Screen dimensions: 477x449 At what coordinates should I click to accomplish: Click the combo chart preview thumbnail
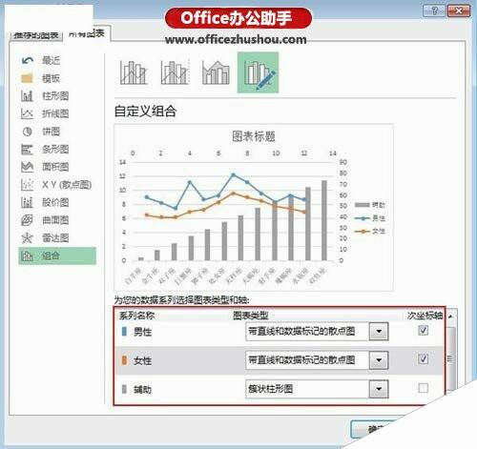coord(254,208)
